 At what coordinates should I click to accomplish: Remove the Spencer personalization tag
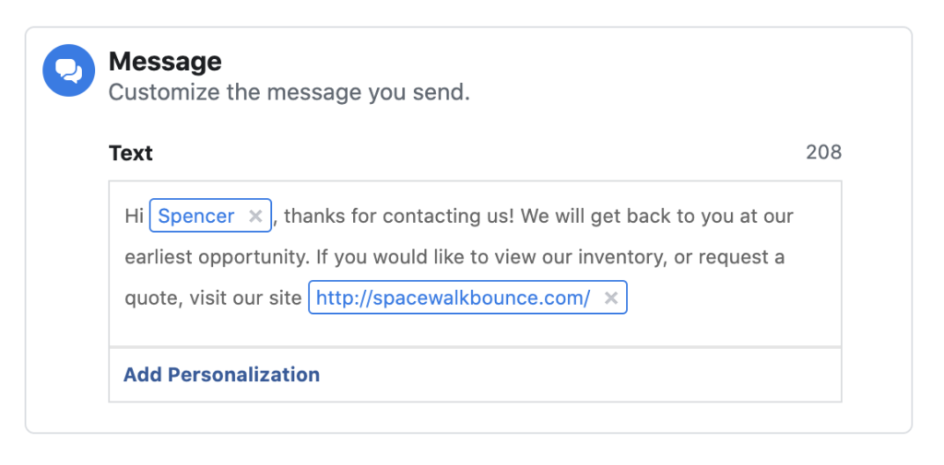pos(255,216)
